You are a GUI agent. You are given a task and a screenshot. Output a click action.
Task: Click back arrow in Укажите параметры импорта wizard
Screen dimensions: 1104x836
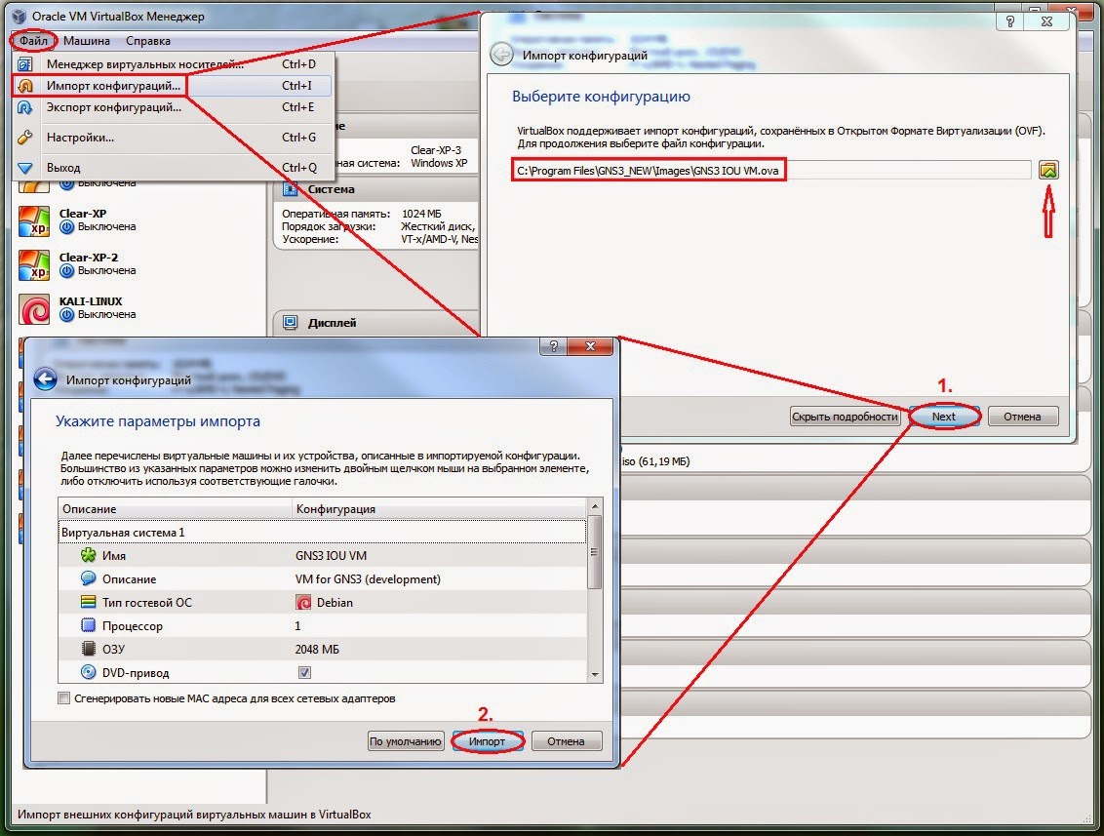point(45,379)
